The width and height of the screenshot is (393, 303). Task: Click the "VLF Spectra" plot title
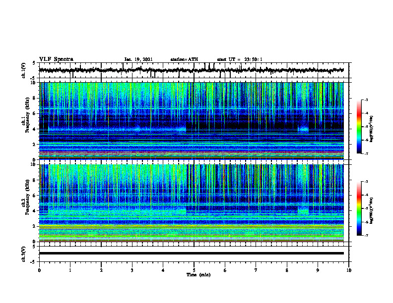[56, 59]
